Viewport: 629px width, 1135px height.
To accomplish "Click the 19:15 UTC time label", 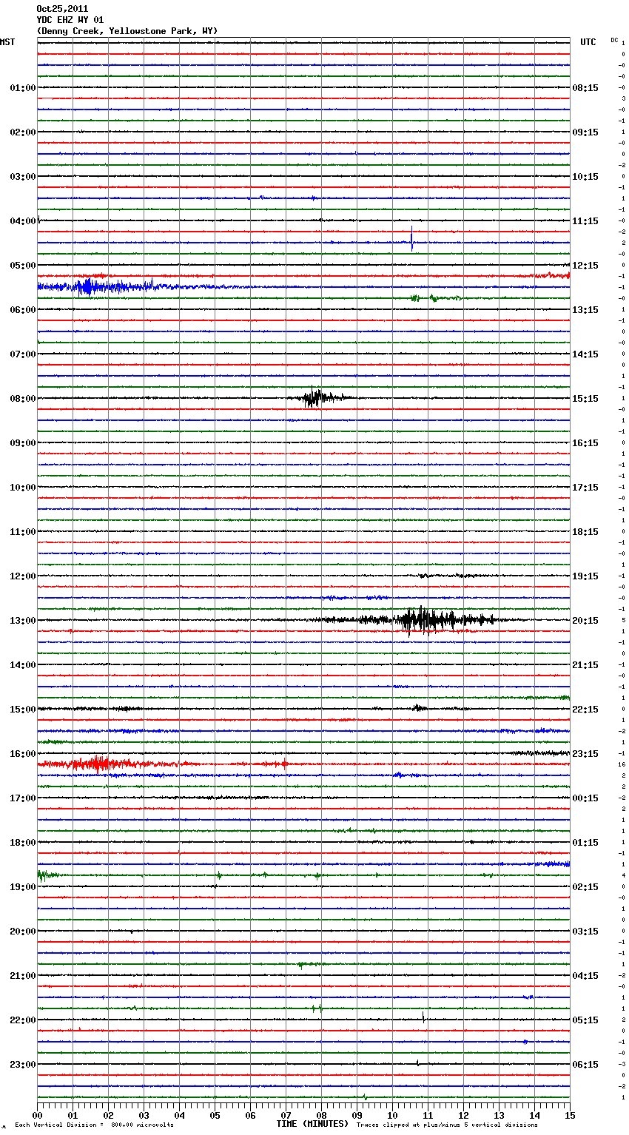I will (585, 576).
